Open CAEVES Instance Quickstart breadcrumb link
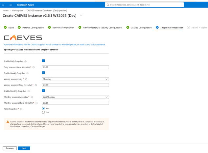 (47, 11)
